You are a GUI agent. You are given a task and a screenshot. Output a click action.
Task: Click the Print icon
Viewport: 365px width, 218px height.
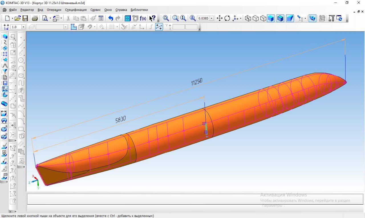35,19
